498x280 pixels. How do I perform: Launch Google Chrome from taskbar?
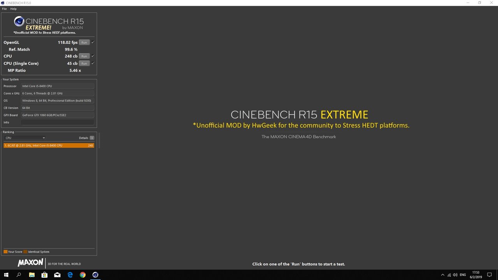(x=82, y=275)
